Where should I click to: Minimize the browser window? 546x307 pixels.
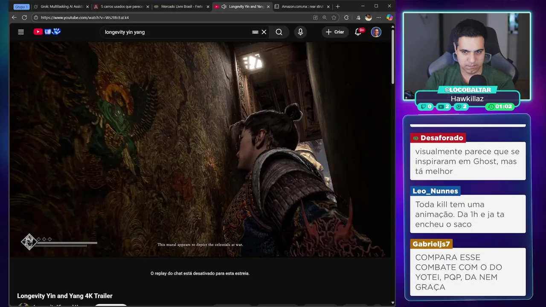pos(363,6)
